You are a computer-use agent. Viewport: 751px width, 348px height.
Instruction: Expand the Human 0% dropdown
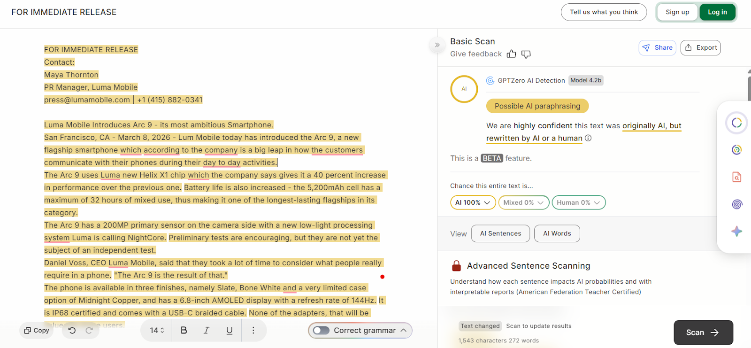point(578,202)
